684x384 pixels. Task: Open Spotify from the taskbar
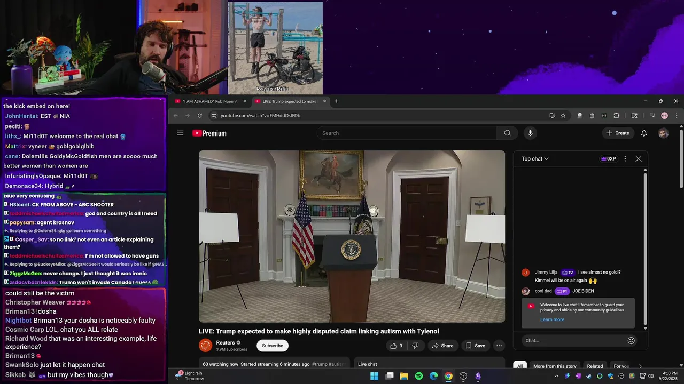(x=419, y=376)
